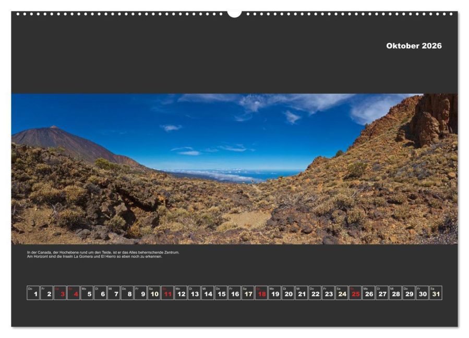Viewport: 469px width, 338px height.
Task: Select Saturday the 3rd date box
Action: tap(60, 293)
